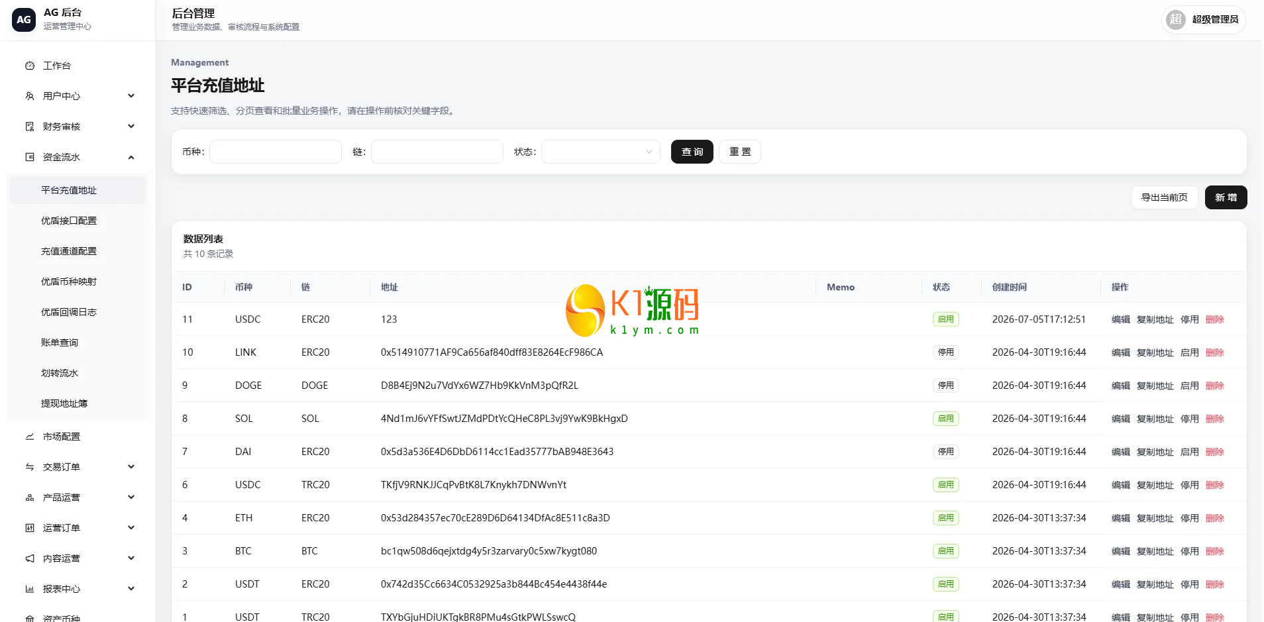Enable the LINK address row
The image size is (1264, 622).
pos(1190,352)
